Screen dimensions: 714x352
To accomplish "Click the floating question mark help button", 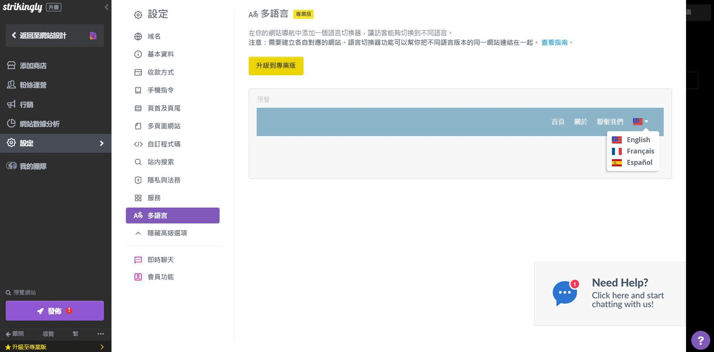I will pos(701,340).
